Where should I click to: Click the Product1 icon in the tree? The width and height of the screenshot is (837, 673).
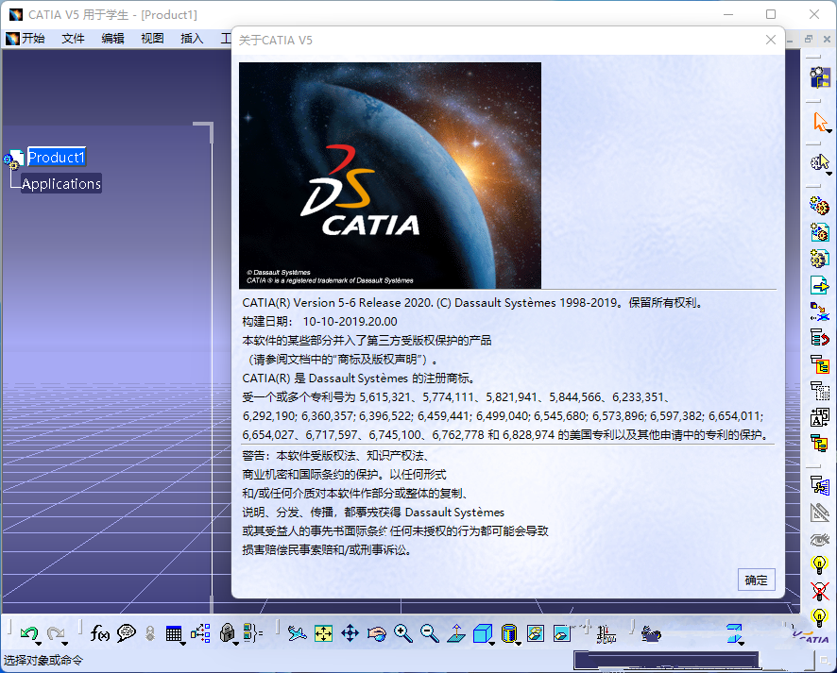[13, 159]
